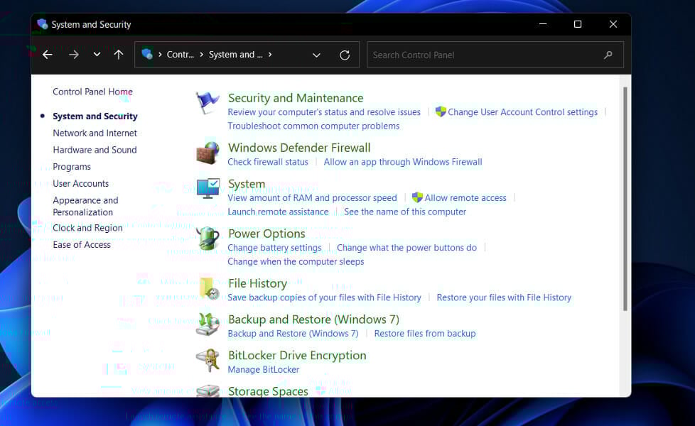Click the Backup and Restore drive icon

click(x=207, y=323)
